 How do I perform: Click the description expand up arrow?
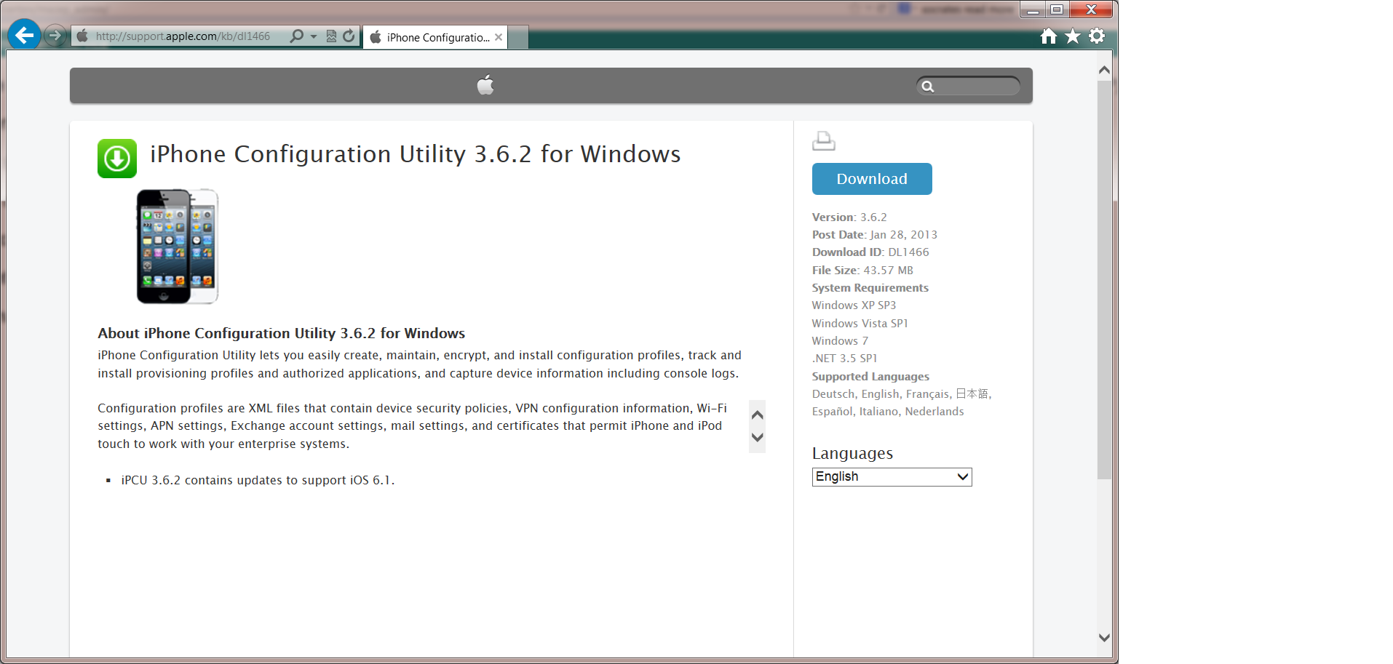click(x=757, y=415)
